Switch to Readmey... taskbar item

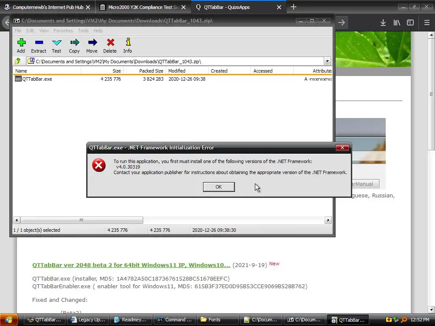(x=131, y=320)
